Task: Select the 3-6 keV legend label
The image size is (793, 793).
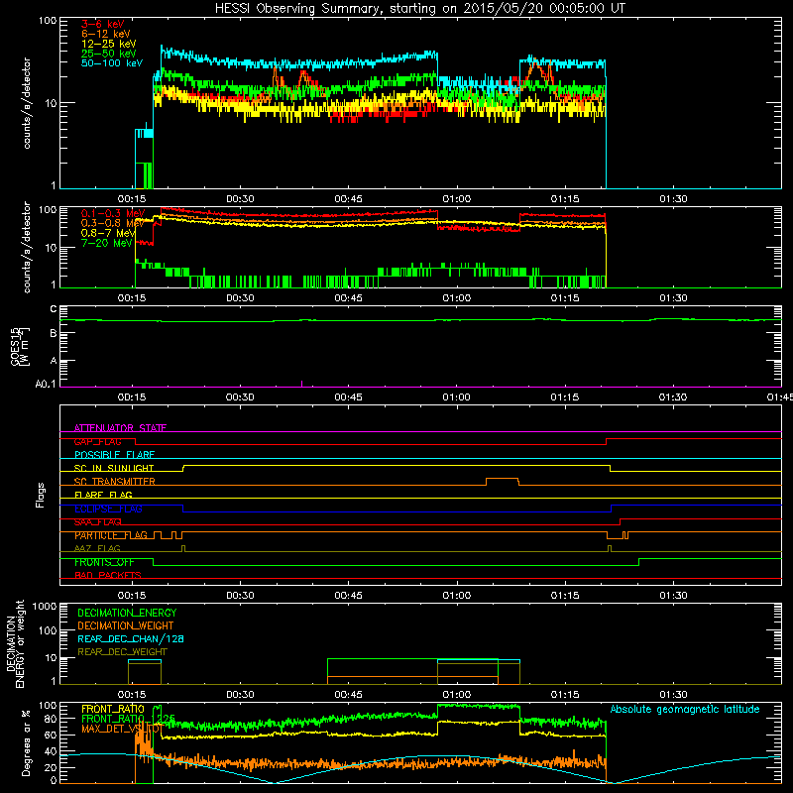Action: [103, 24]
